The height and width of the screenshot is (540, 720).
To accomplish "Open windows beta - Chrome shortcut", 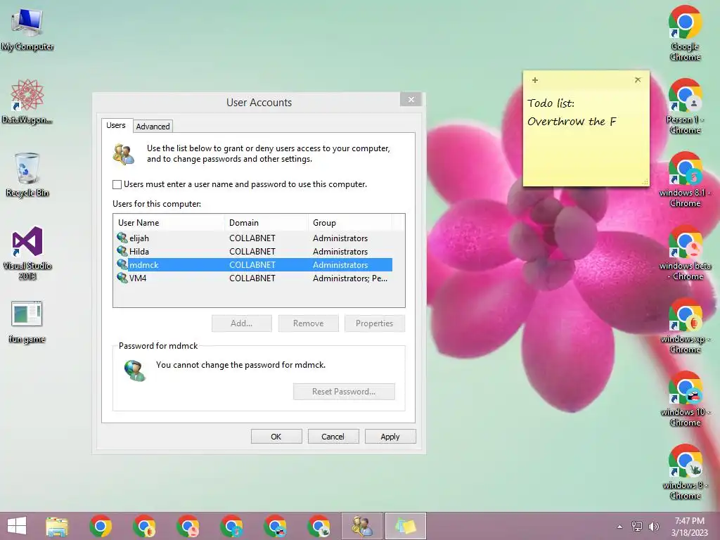I will 685,252.
